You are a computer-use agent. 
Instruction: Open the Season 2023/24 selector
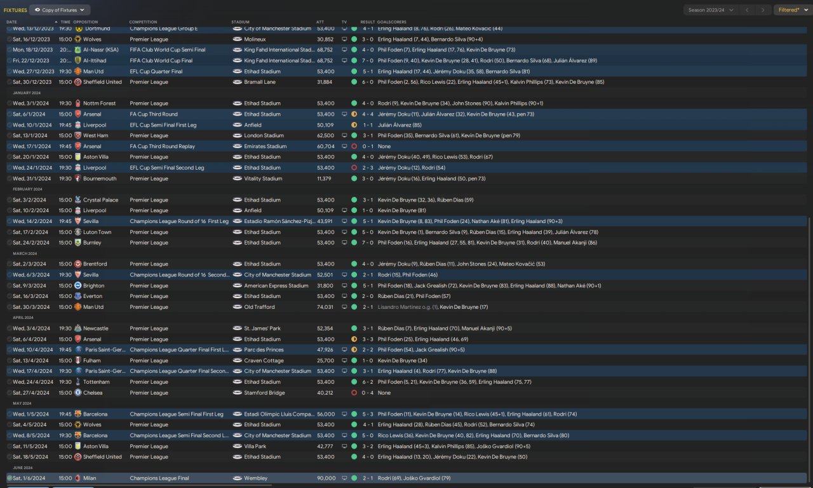(x=711, y=10)
